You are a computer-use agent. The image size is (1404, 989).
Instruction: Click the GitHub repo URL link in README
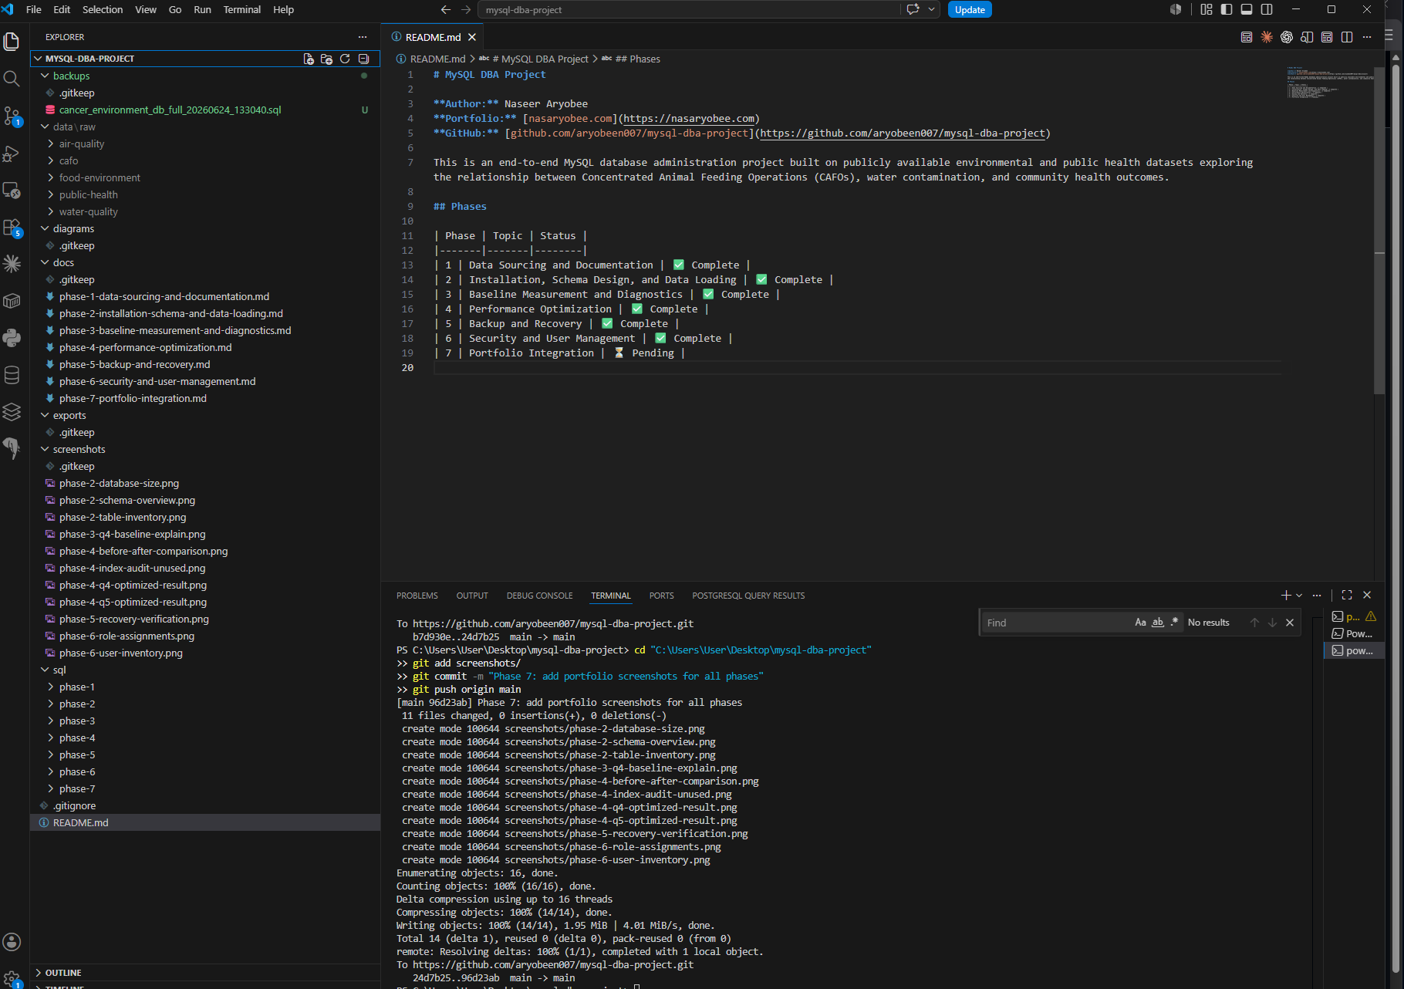903,133
